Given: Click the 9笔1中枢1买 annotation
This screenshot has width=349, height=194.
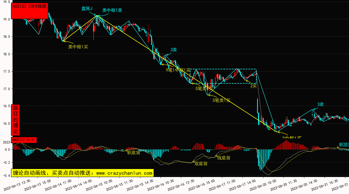Looking at the screenshot, I should tap(178, 70).
